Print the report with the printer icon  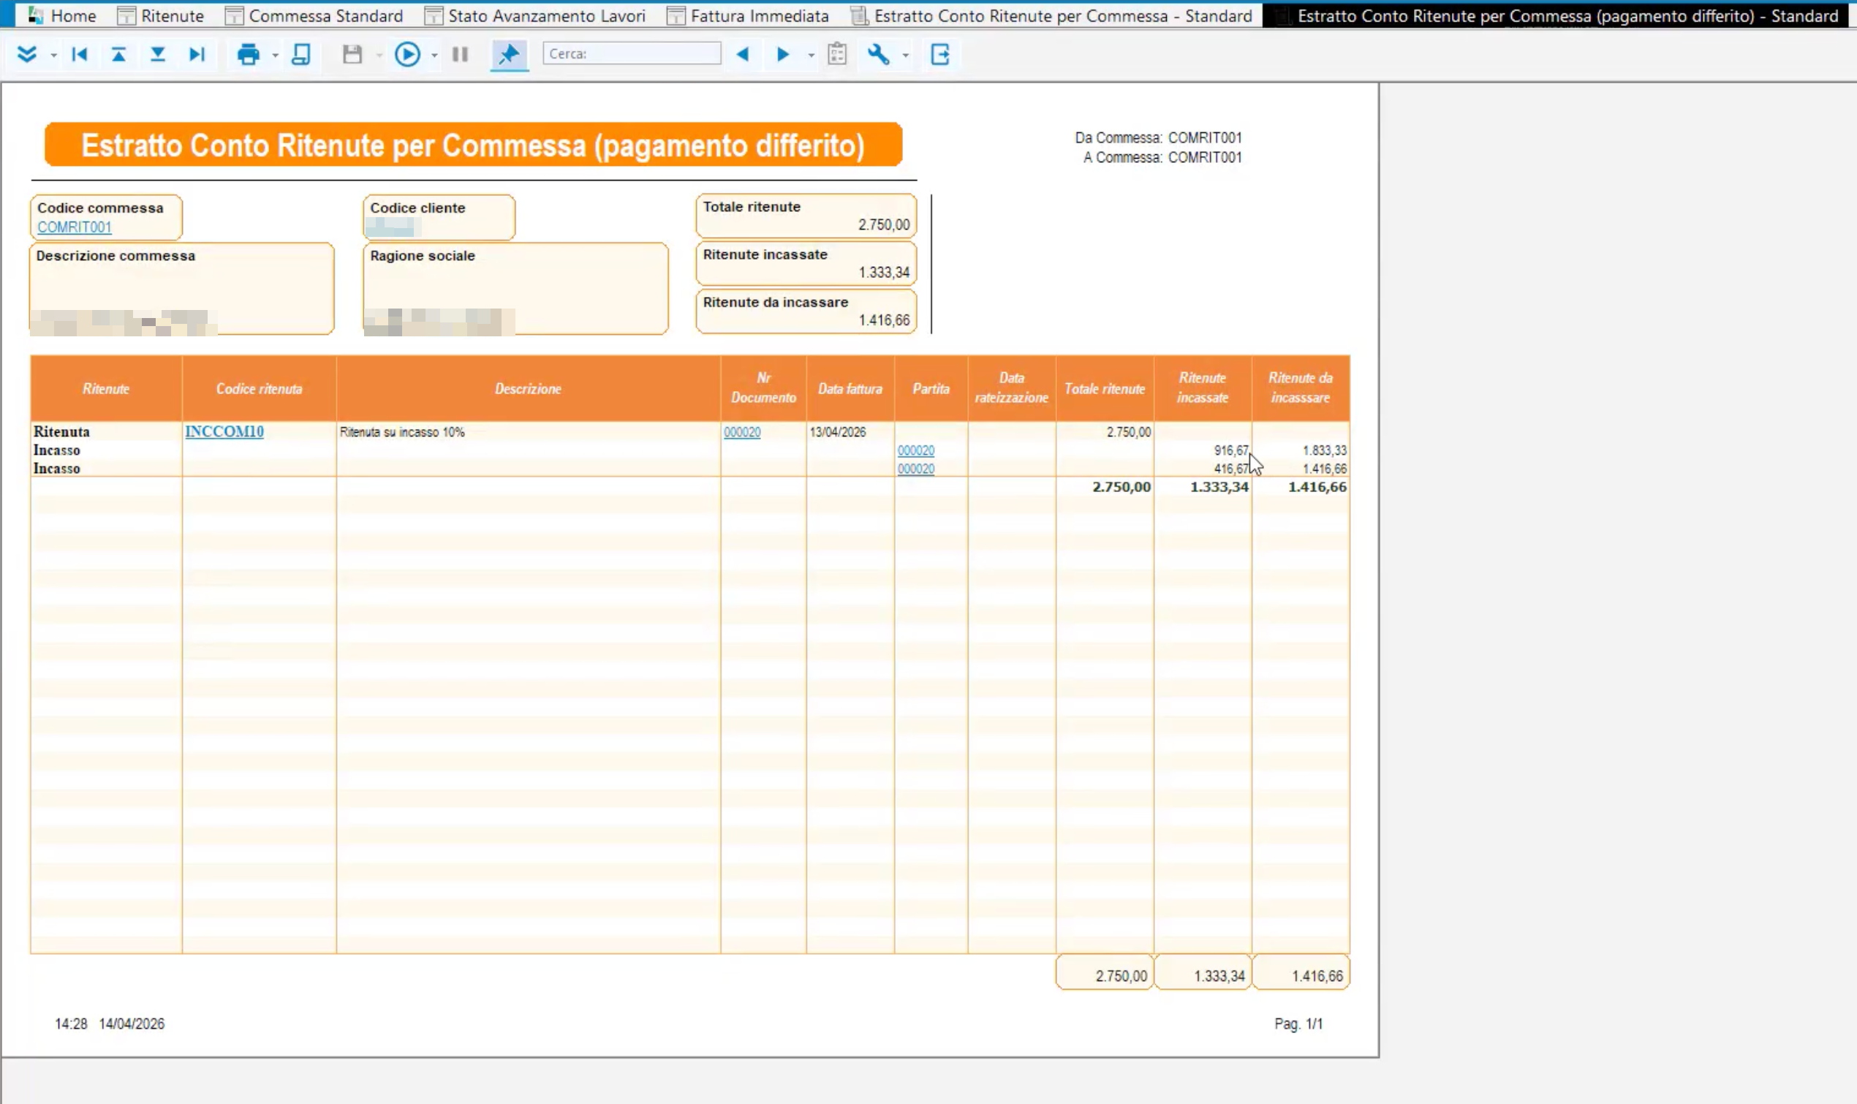(249, 54)
